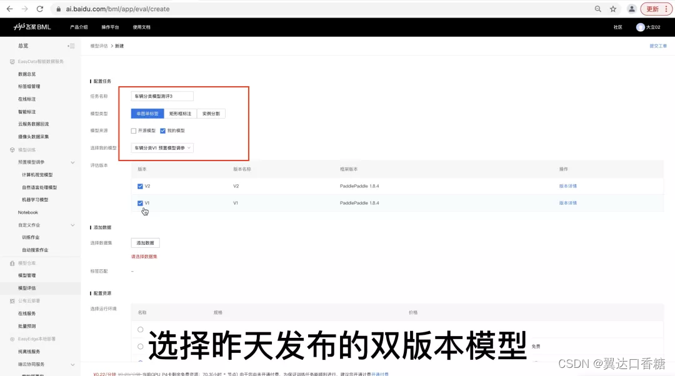Click the browser address bar URL

[x=117, y=9]
